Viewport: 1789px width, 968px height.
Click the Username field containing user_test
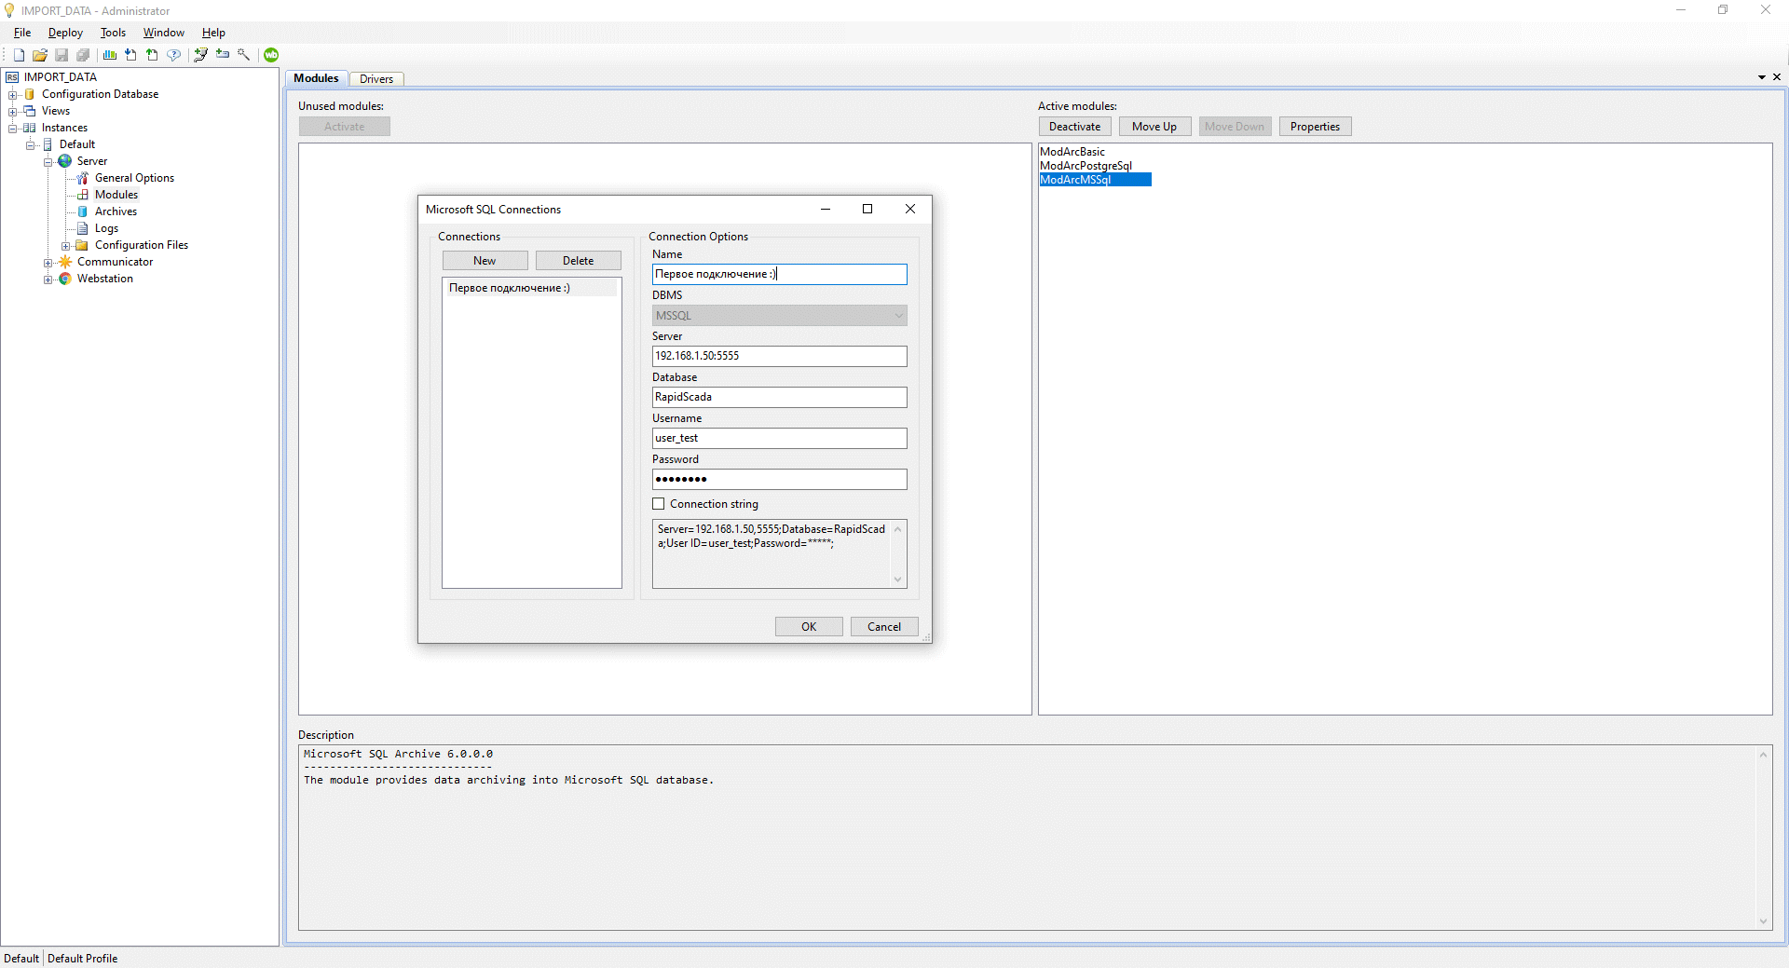(779, 438)
